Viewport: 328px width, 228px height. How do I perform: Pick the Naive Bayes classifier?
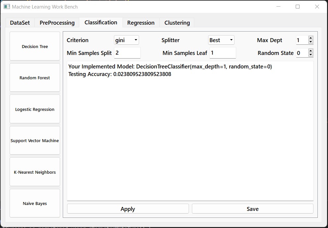click(x=35, y=203)
